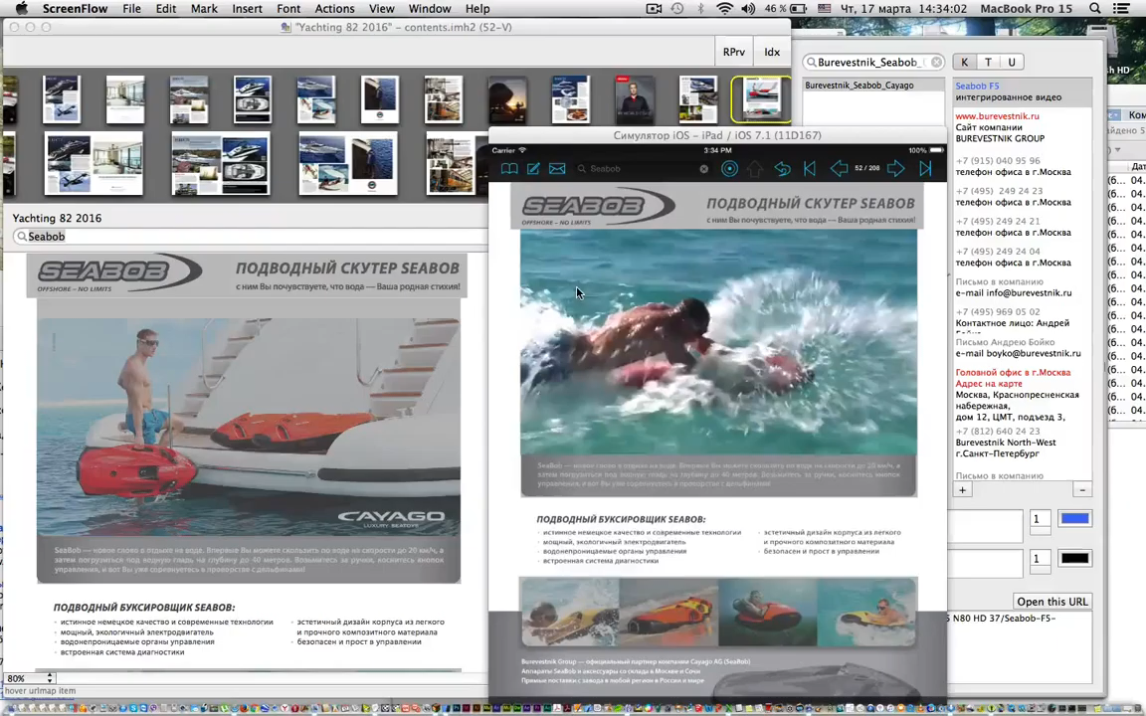Toggle the U segment button
Screen dimensions: 1146x716
click(1012, 62)
